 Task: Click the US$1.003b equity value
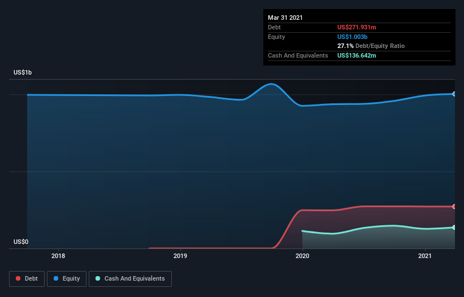pos(352,37)
